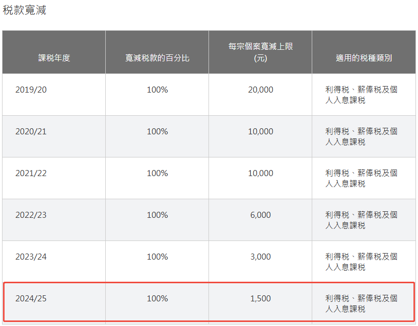Select the 2020/21 year cell

pyautogui.click(x=31, y=131)
